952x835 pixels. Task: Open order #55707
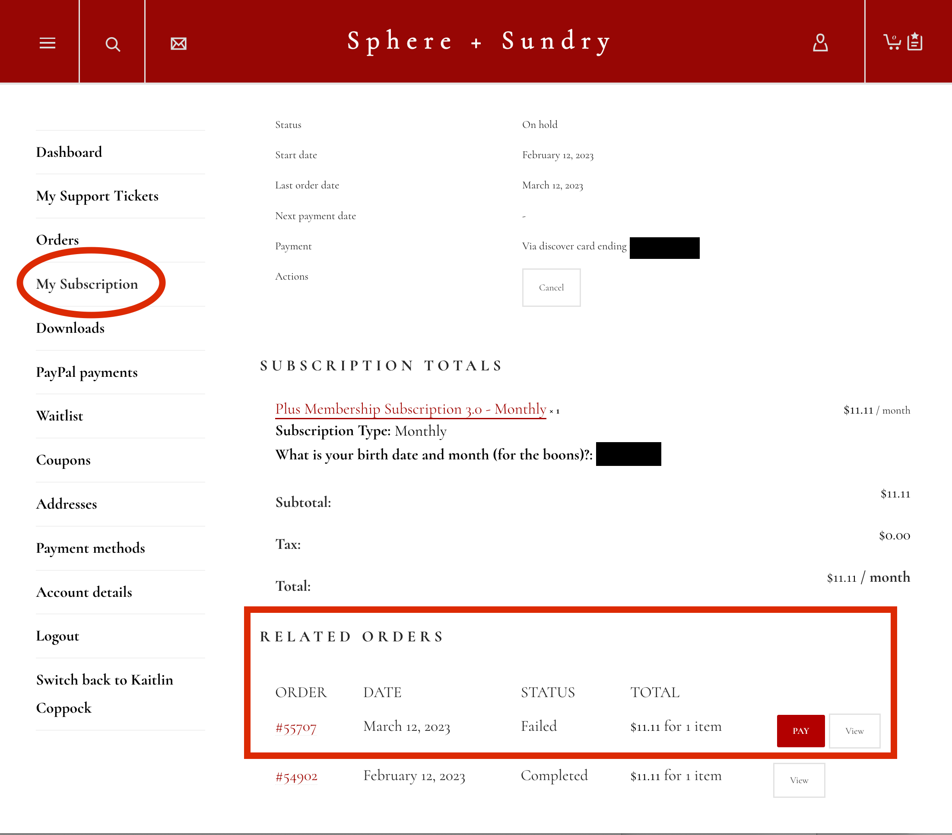point(296,727)
